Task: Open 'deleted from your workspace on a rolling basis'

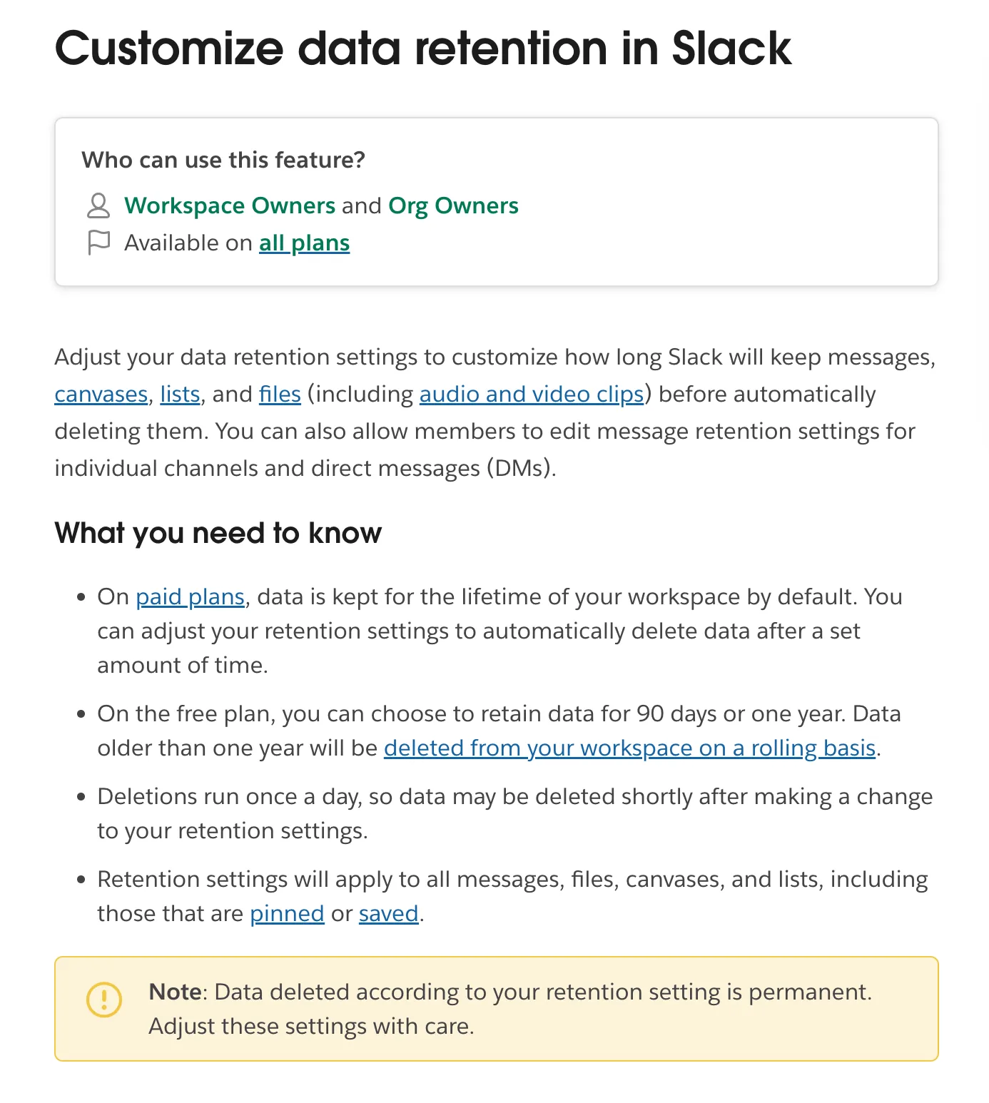Action: coord(629,748)
